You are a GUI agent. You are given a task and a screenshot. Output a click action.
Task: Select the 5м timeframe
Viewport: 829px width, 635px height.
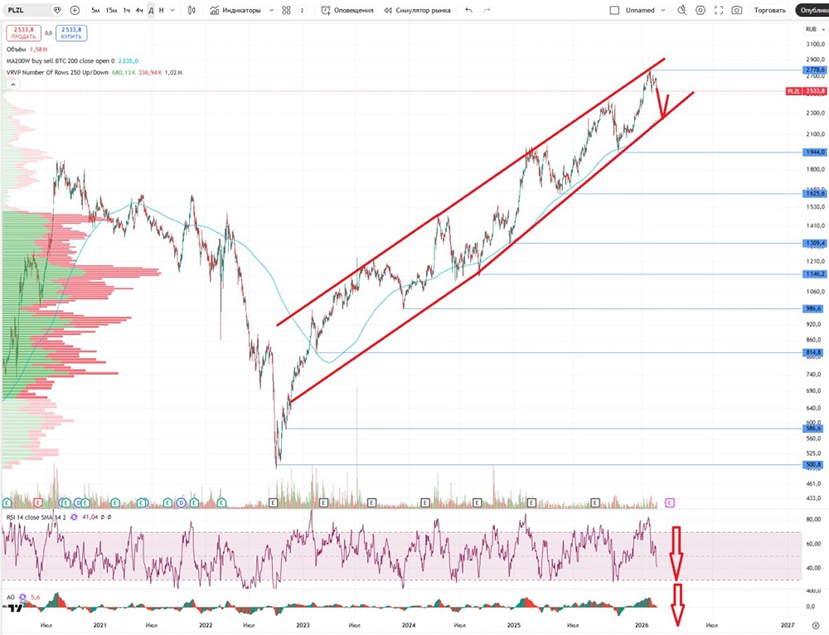pyautogui.click(x=95, y=10)
